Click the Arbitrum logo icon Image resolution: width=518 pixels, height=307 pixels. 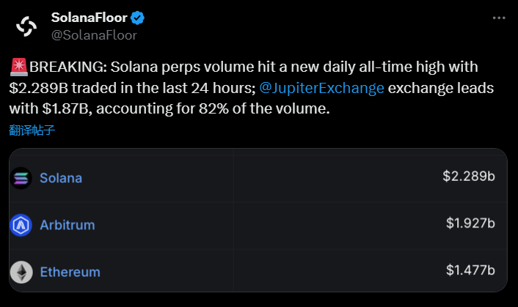click(21, 225)
